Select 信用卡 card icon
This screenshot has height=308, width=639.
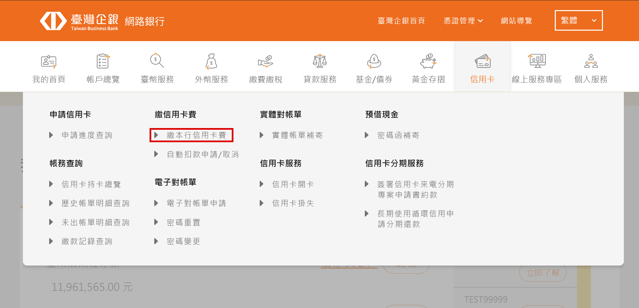click(x=483, y=61)
